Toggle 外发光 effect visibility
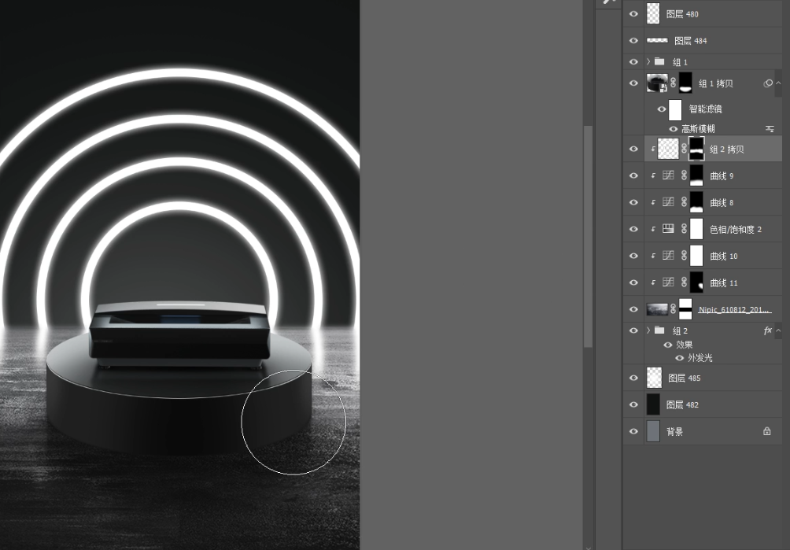Screen dimensions: 790x550 [679, 357]
